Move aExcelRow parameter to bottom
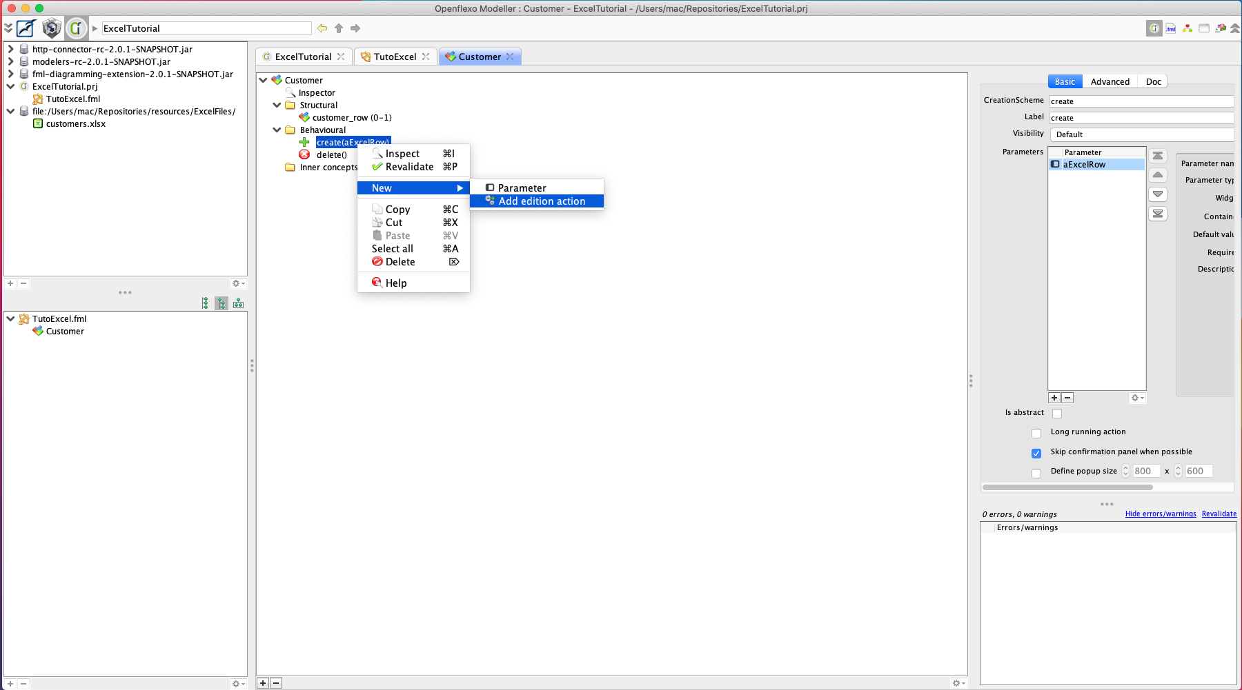 click(1158, 214)
